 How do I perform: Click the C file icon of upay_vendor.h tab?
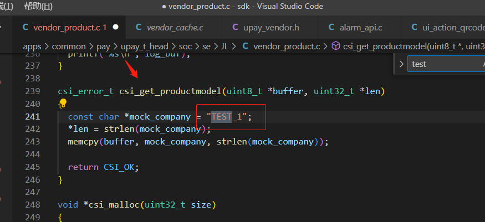coord(235,28)
